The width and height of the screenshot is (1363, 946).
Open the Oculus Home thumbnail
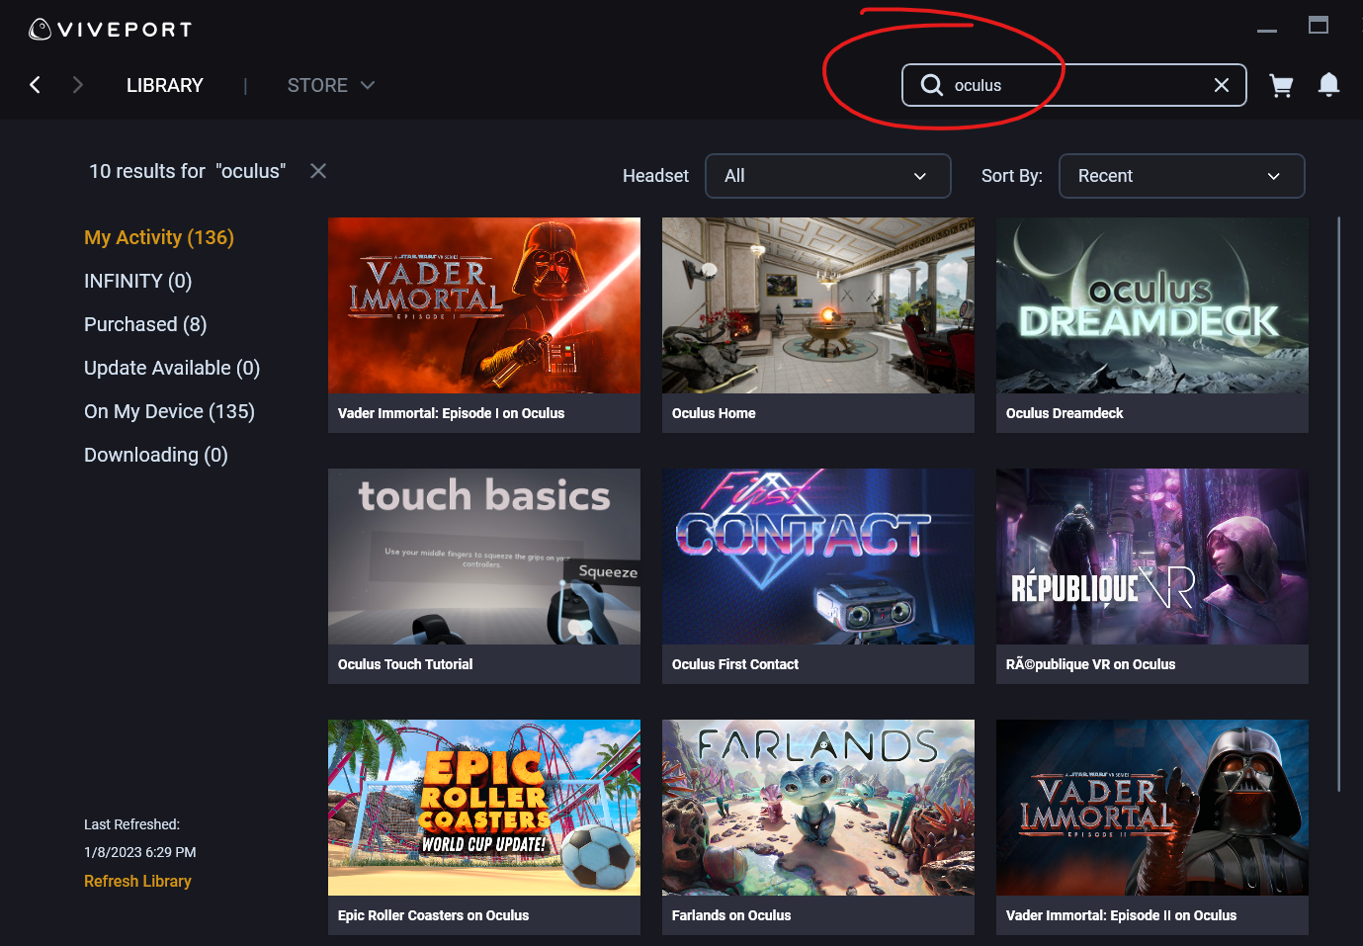click(818, 305)
